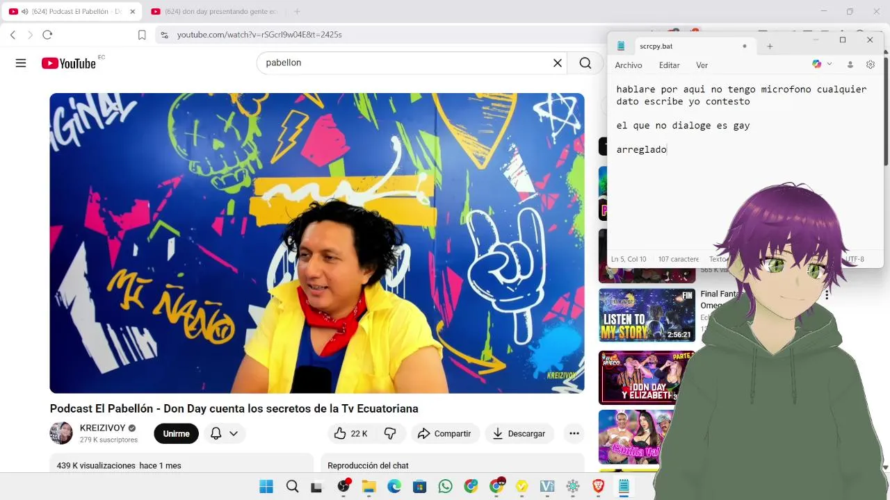Viewport: 890px width, 500px height.
Task: Click 'Ln 5, Col 10' in Notepad status bar
Action: click(629, 259)
